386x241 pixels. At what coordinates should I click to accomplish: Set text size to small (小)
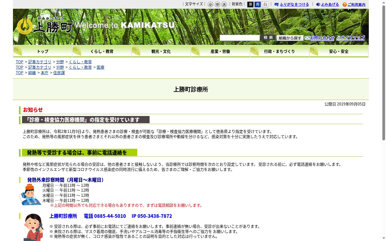pos(210,5)
